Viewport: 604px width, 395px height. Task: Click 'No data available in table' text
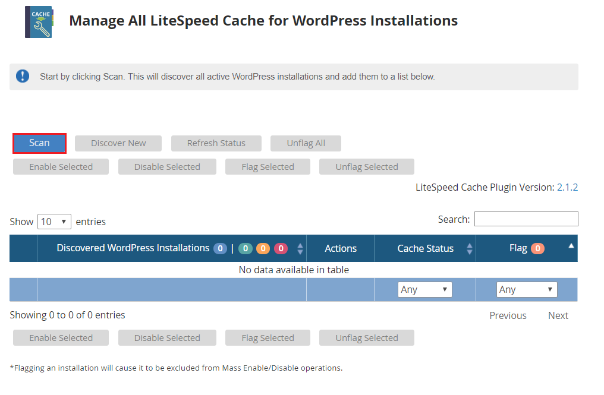(294, 270)
